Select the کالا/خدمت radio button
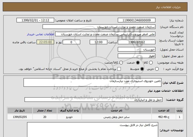The image size is (193, 137). click(121, 63)
